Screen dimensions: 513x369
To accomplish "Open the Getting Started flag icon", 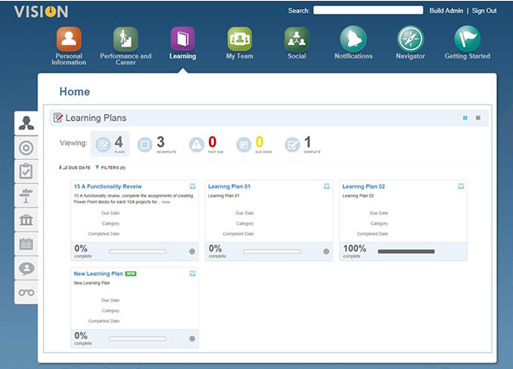I will (467, 39).
